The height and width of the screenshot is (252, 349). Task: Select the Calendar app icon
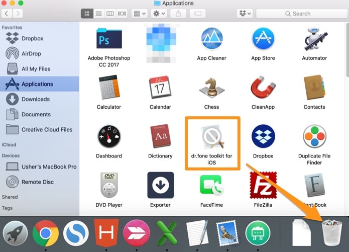[160, 87]
